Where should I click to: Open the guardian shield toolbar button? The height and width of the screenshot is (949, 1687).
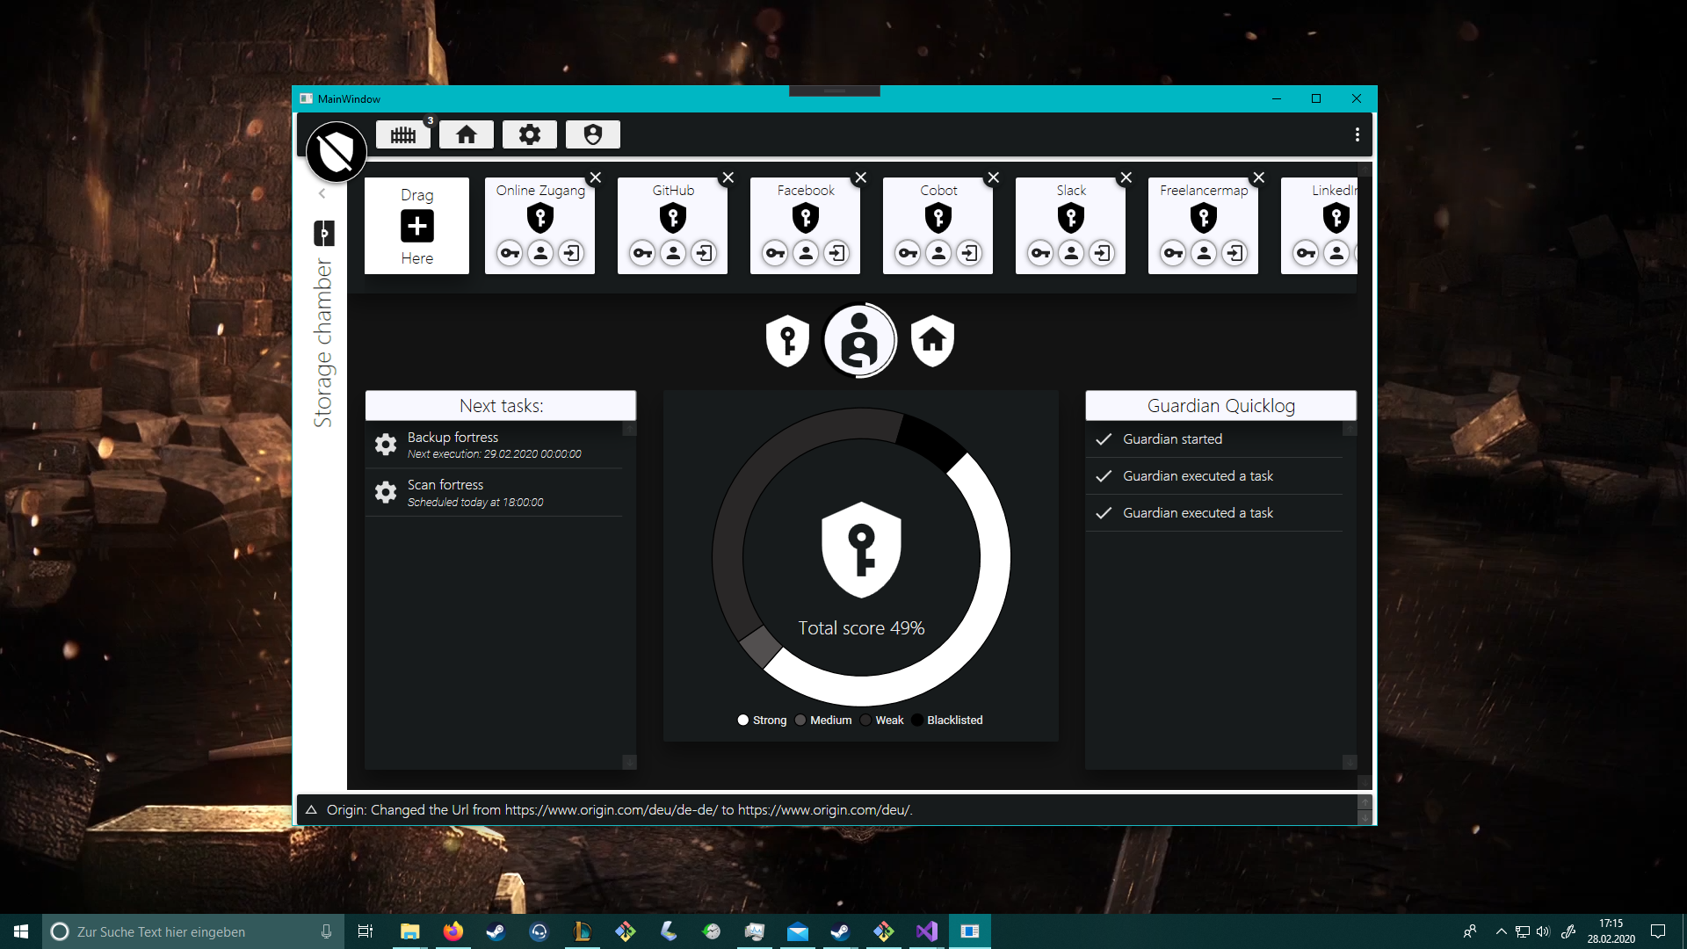(593, 134)
